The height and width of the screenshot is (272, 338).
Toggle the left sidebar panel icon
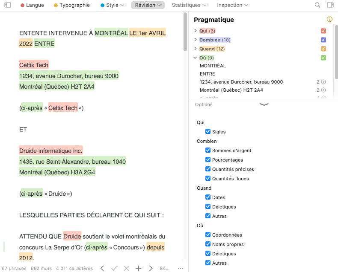8,5
